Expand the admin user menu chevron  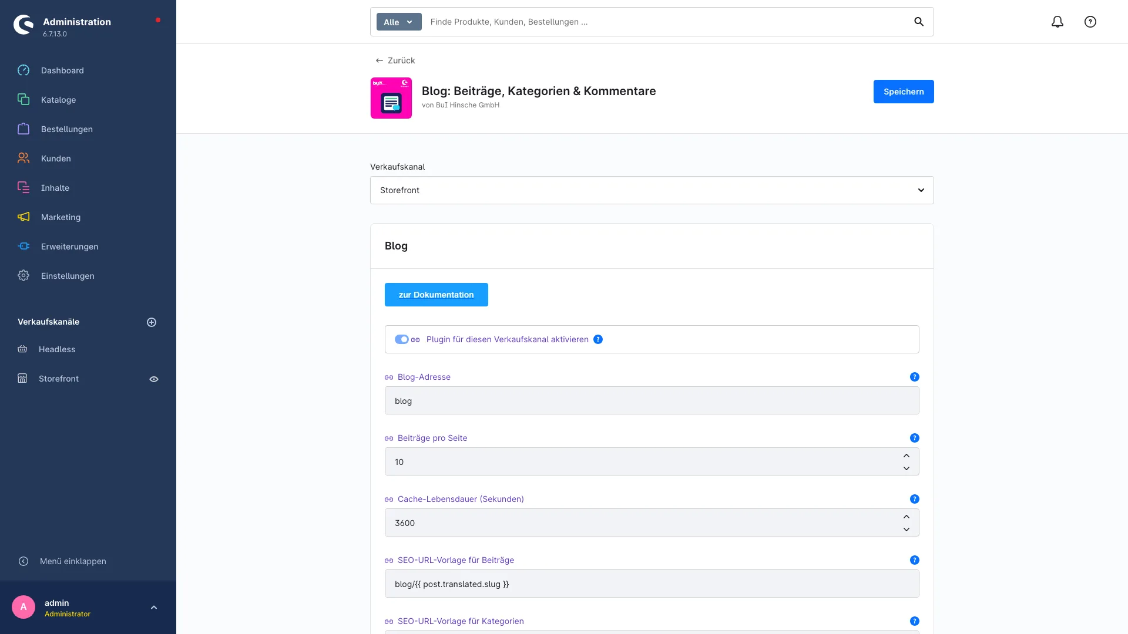[154, 608]
